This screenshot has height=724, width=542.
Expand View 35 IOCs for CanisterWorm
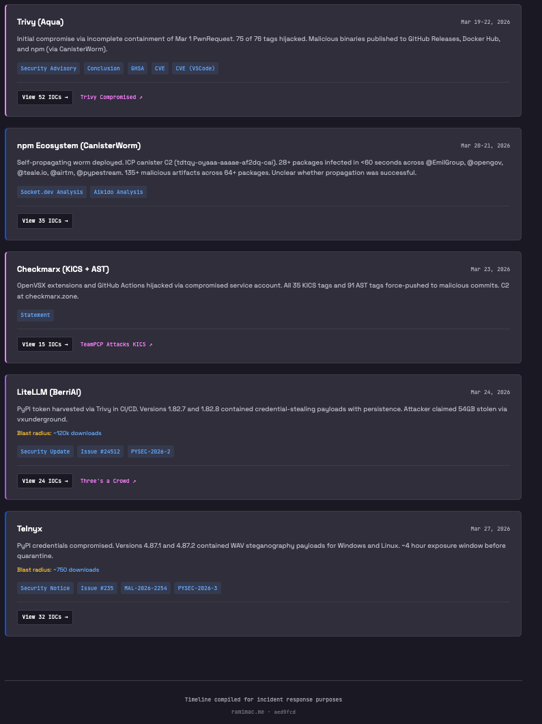tap(45, 221)
